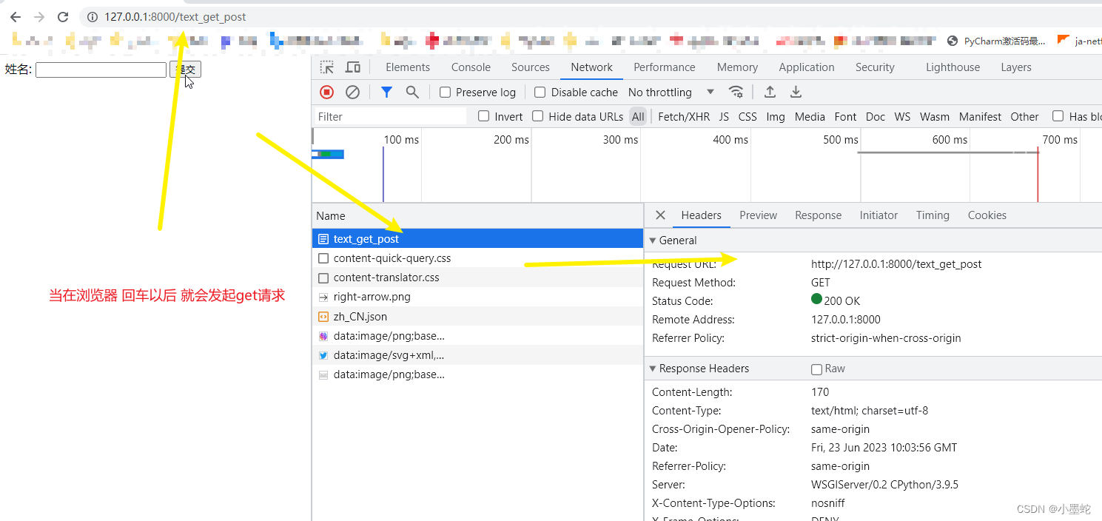The width and height of the screenshot is (1102, 521).
Task: Close the request details pane
Action: [660, 215]
